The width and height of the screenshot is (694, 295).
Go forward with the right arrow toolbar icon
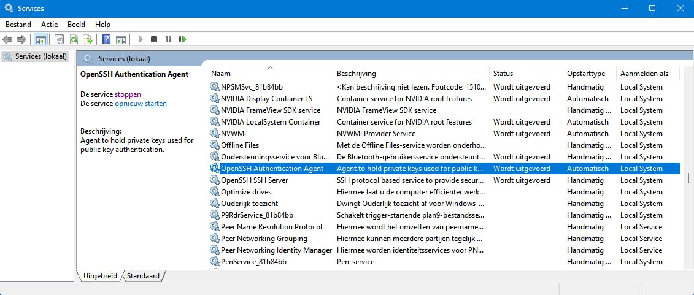tap(21, 39)
